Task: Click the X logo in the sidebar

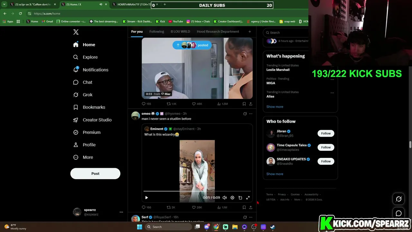Action: [76, 32]
